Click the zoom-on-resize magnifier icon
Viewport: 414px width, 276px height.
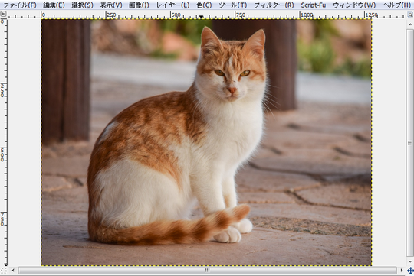410,15
